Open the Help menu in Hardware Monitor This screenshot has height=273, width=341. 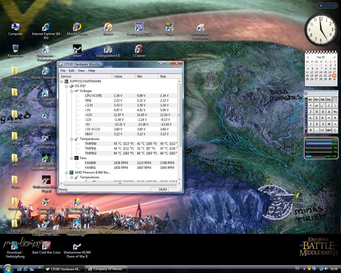[92, 71]
